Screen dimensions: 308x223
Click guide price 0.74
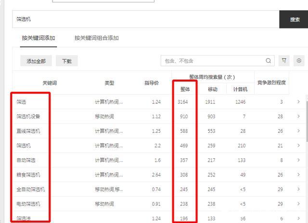click(156, 189)
